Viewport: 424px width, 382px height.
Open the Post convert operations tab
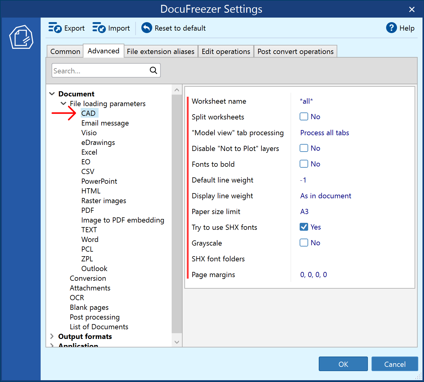click(295, 51)
